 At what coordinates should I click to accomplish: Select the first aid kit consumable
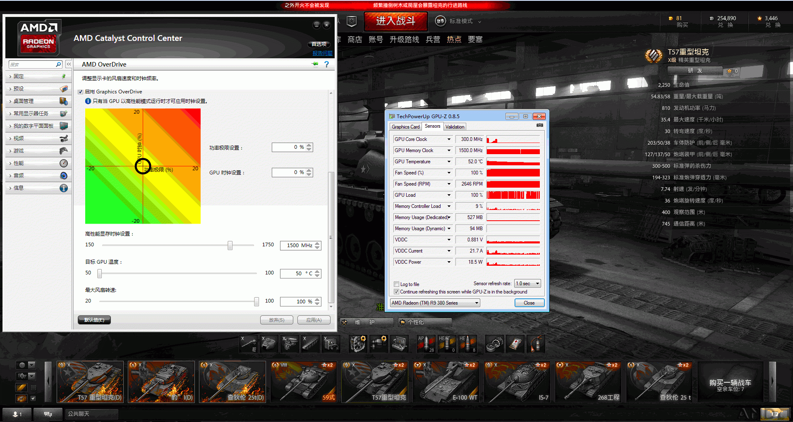(x=515, y=344)
